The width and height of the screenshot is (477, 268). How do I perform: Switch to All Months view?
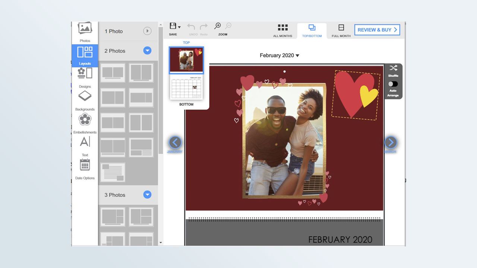(283, 31)
